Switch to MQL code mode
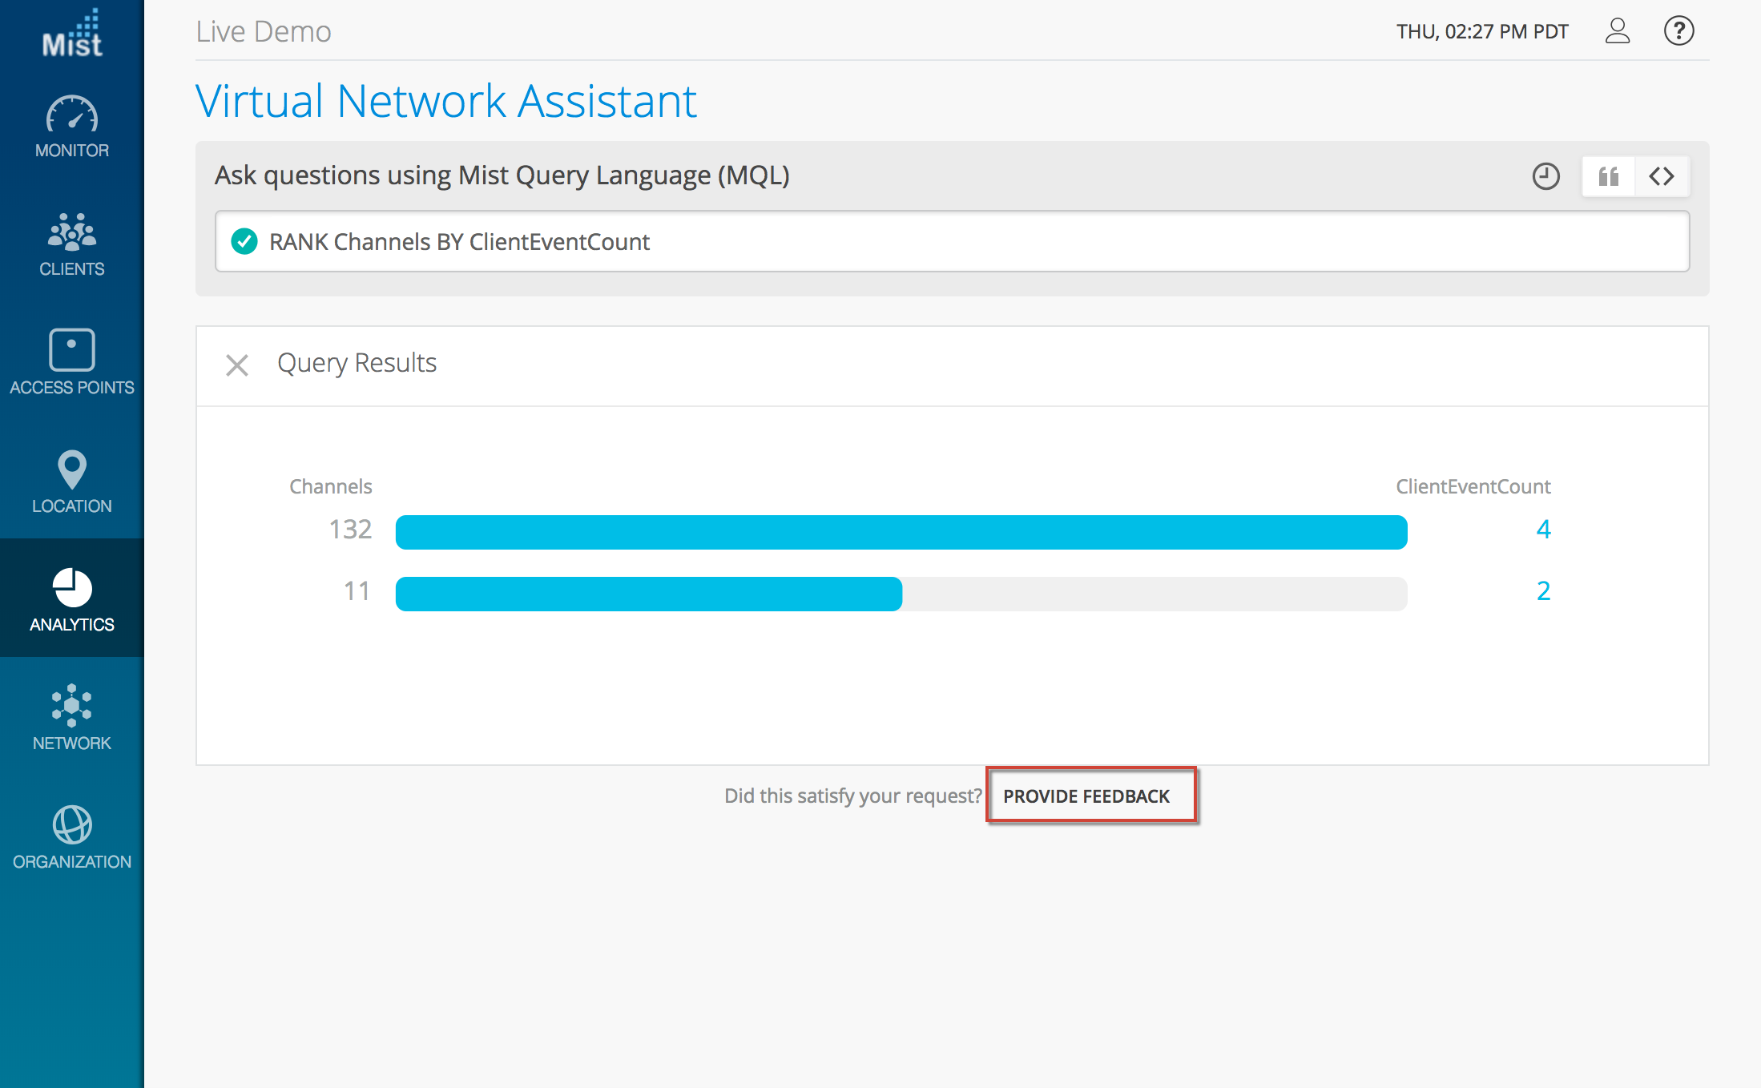 1662,176
